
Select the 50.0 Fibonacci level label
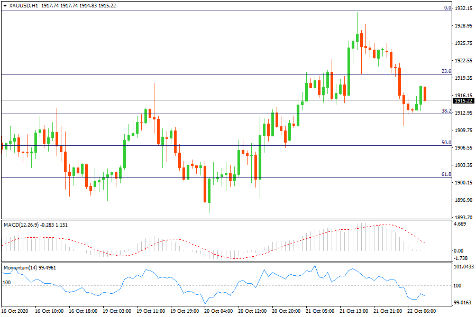click(446, 143)
